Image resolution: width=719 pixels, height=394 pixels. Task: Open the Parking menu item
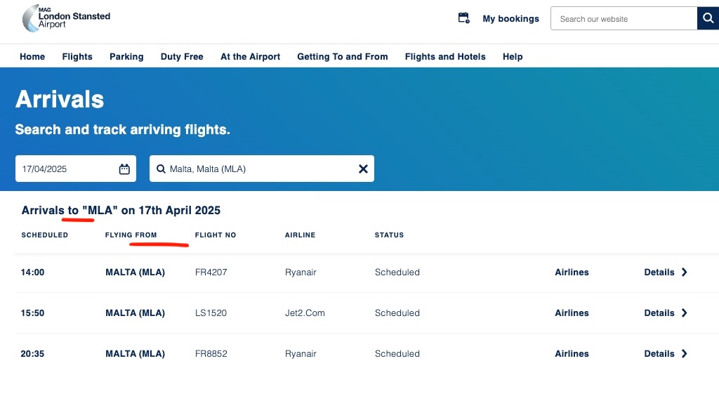[126, 56]
